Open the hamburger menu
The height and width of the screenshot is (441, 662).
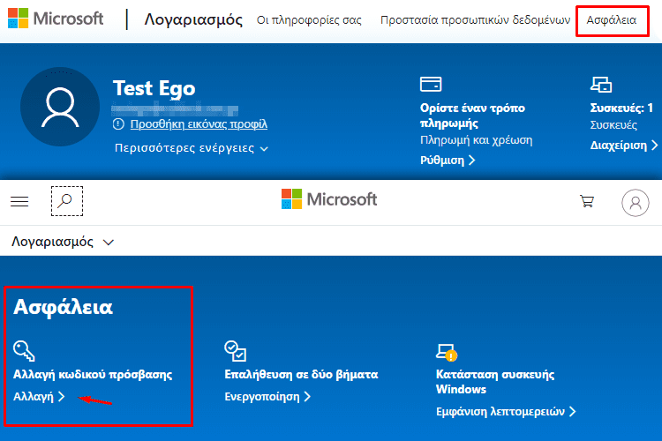coord(19,201)
